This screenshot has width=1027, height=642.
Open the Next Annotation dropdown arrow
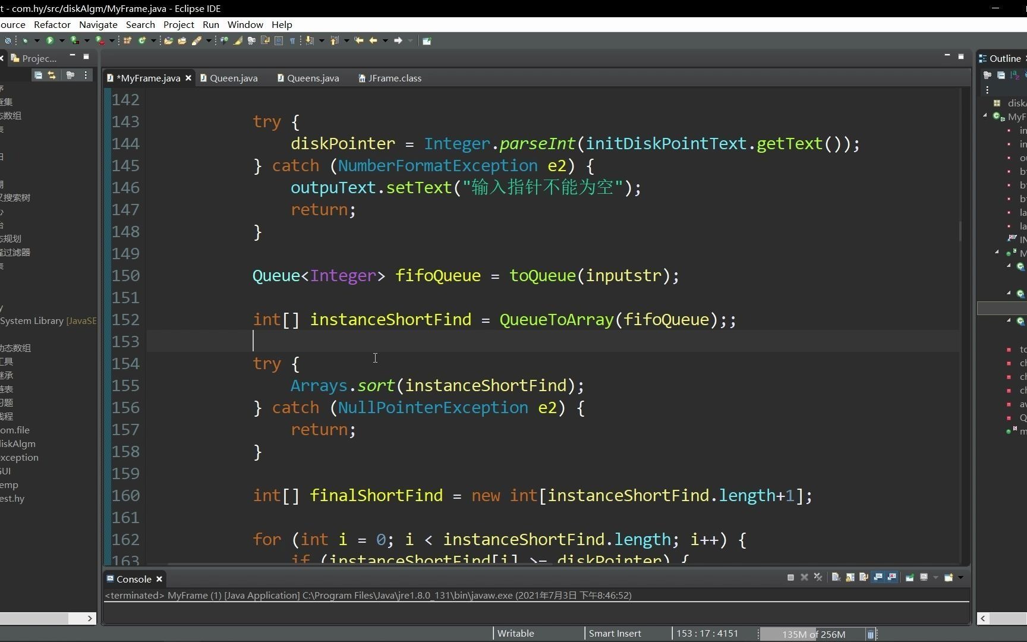pyautogui.click(x=322, y=40)
